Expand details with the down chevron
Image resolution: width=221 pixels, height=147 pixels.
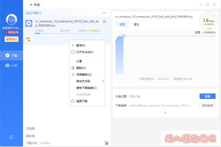[166, 113]
